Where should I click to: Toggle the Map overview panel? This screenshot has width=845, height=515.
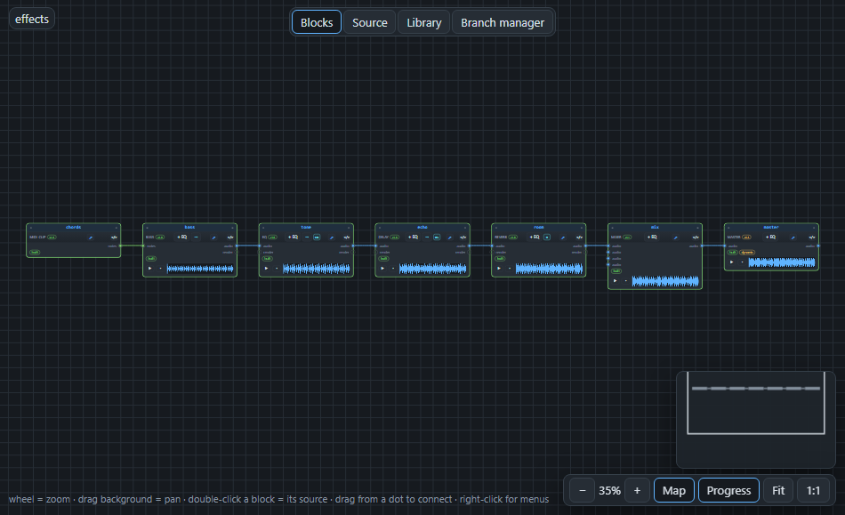point(673,491)
